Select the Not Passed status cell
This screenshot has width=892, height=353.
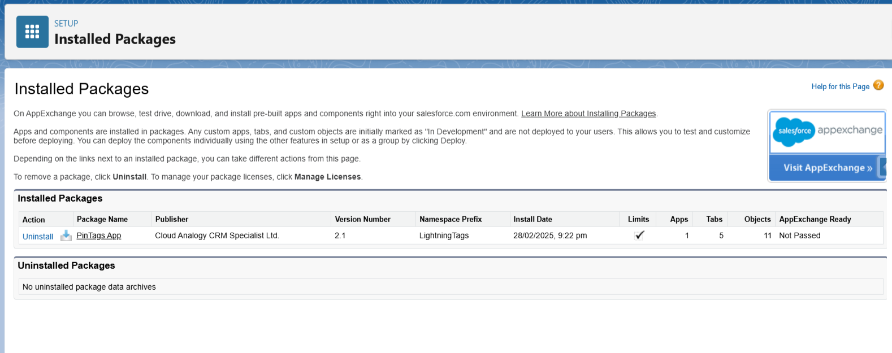tap(799, 236)
